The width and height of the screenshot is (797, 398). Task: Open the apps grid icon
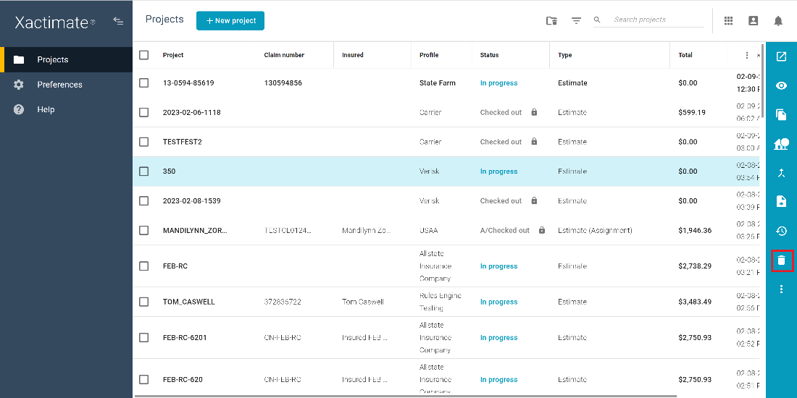[x=728, y=21]
